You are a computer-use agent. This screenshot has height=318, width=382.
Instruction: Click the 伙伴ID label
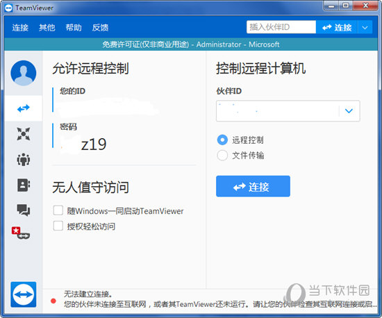229,91
